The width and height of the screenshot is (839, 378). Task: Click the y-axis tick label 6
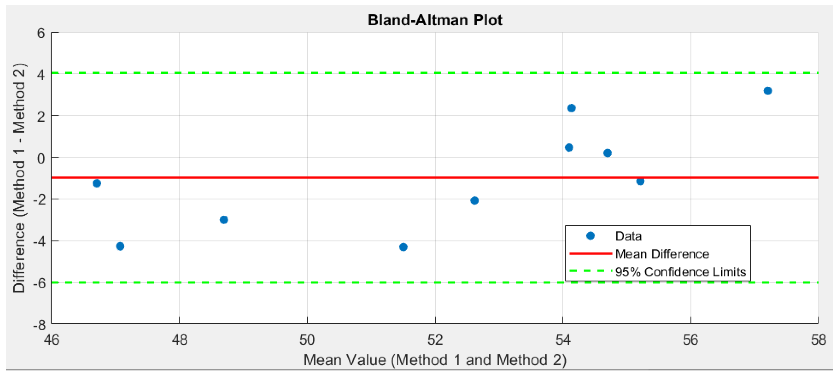coord(41,33)
